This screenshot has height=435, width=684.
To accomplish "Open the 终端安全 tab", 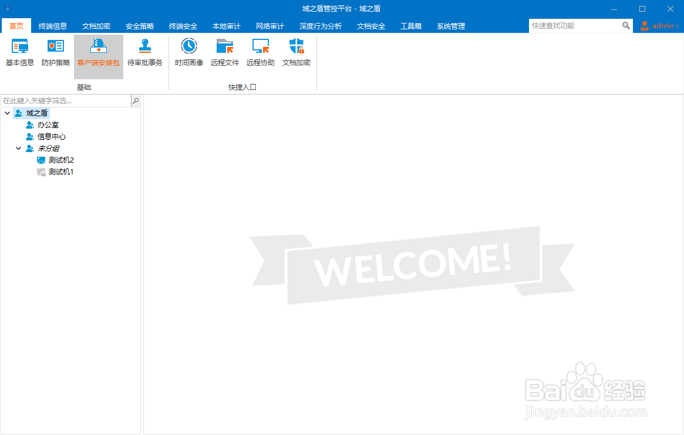I will pos(183,26).
